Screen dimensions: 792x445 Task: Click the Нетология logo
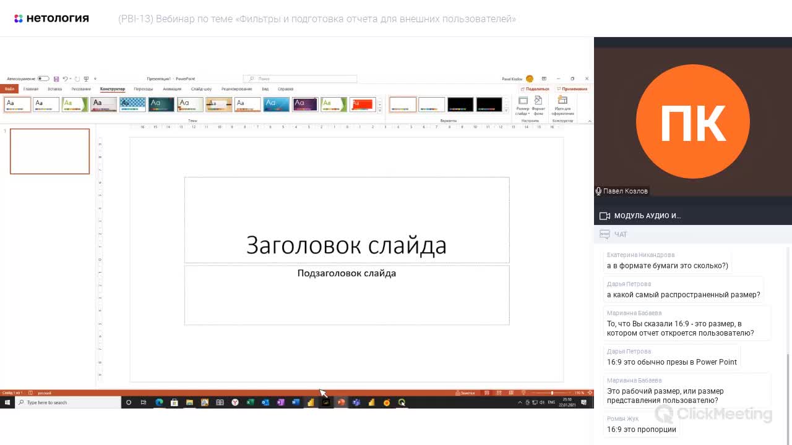51,19
